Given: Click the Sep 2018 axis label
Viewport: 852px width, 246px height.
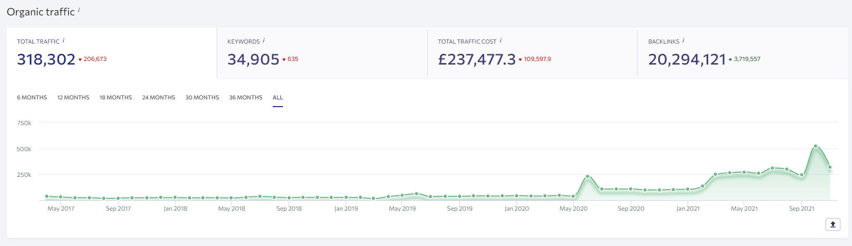Looking at the screenshot, I should (x=289, y=209).
